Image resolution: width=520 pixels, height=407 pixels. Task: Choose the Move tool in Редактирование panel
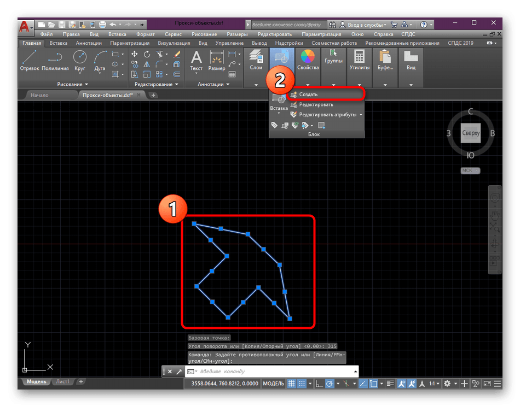click(x=134, y=54)
